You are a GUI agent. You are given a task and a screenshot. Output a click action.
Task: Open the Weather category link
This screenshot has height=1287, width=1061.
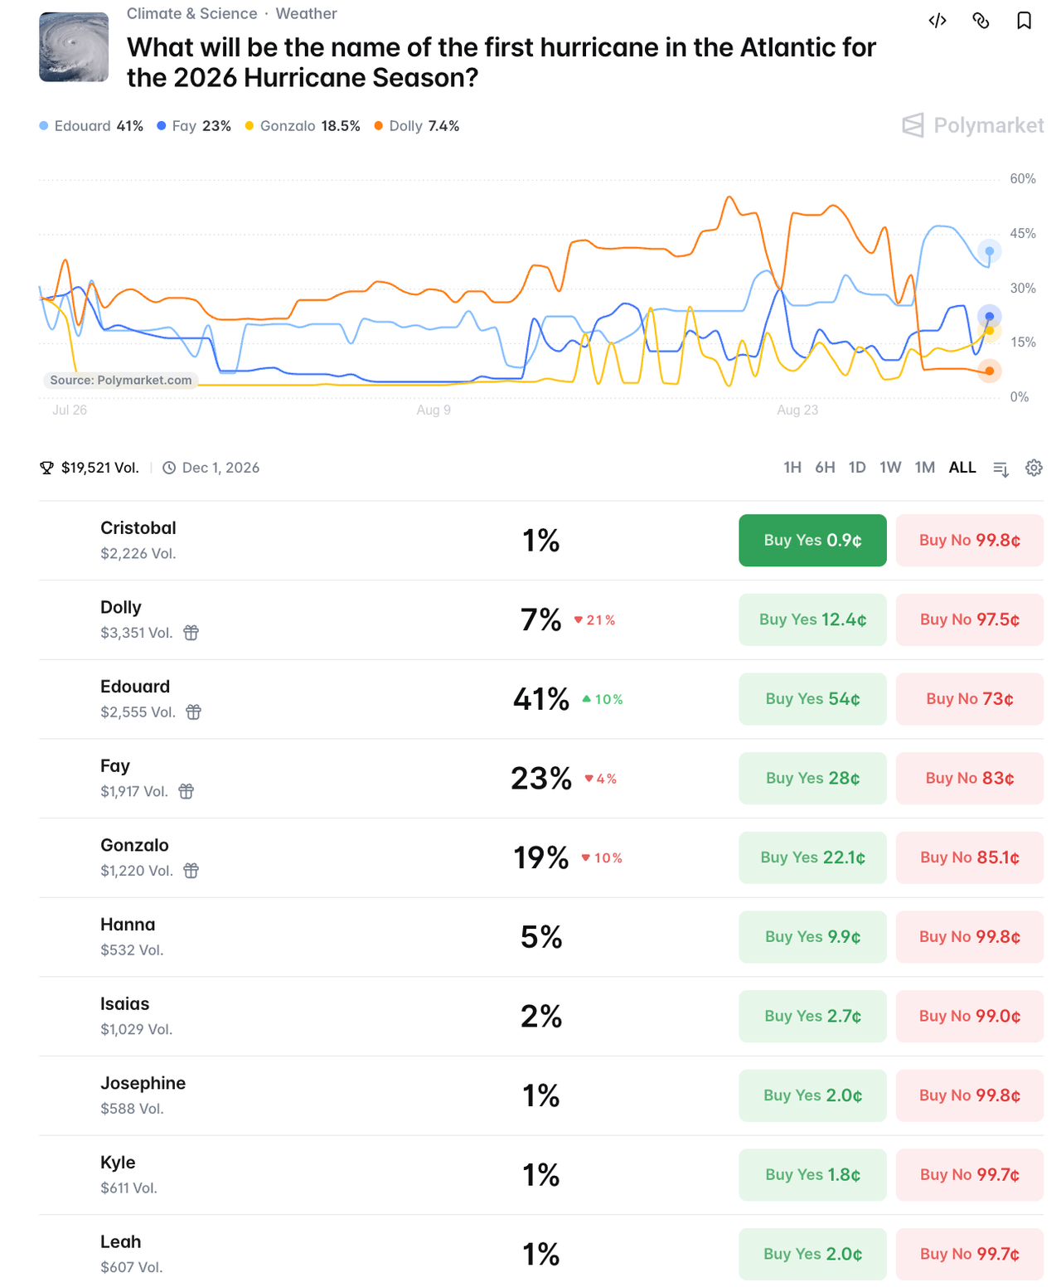point(306,13)
